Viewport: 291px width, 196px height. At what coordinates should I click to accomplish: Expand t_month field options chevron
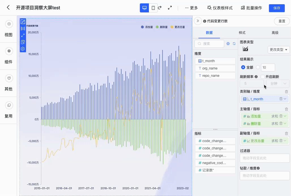285,99
